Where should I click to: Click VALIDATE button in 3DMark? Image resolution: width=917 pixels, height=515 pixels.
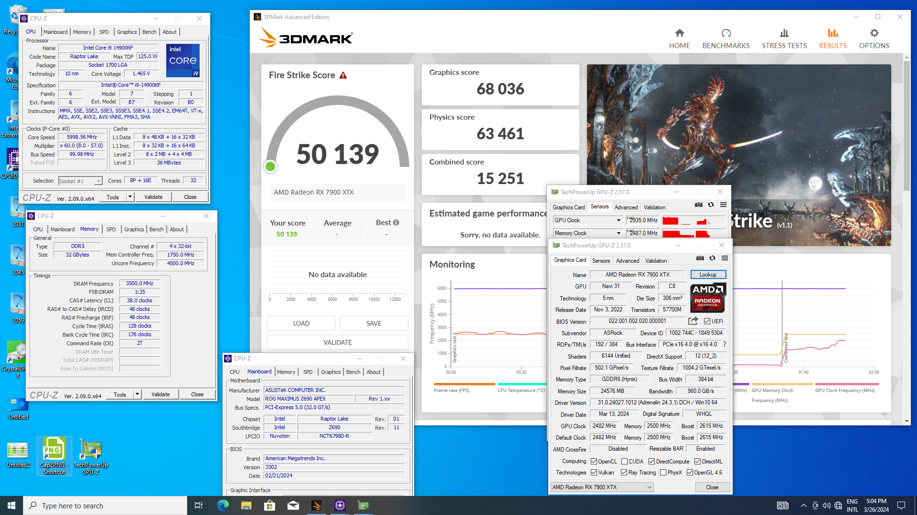click(x=338, y=342)
